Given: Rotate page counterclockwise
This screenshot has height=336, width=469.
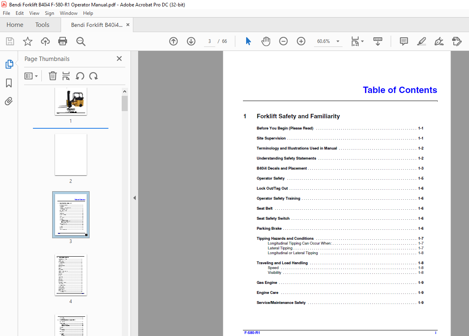Looking at the screenshot, I should pyautogui.click(x=80, y=76).
